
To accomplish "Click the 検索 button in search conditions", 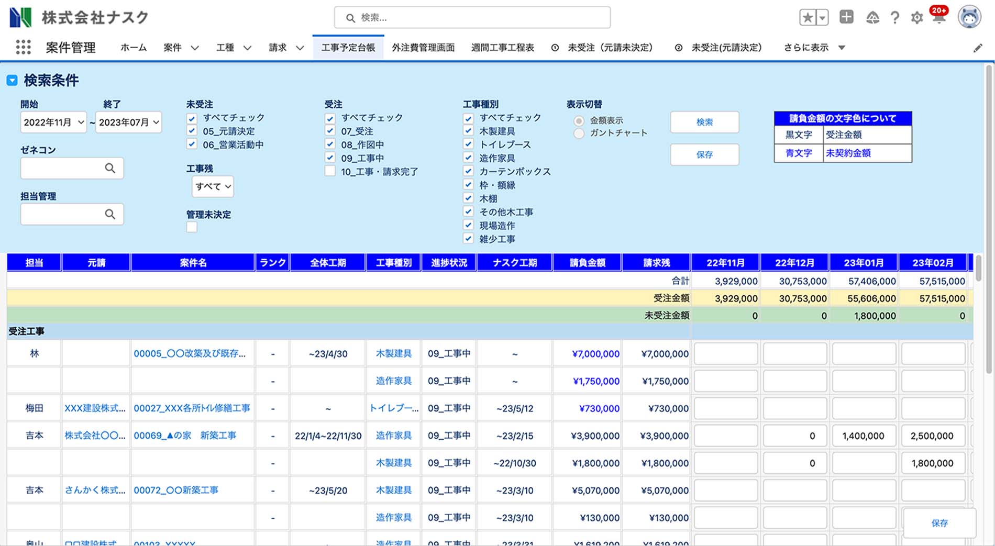I will coord(704,122).
